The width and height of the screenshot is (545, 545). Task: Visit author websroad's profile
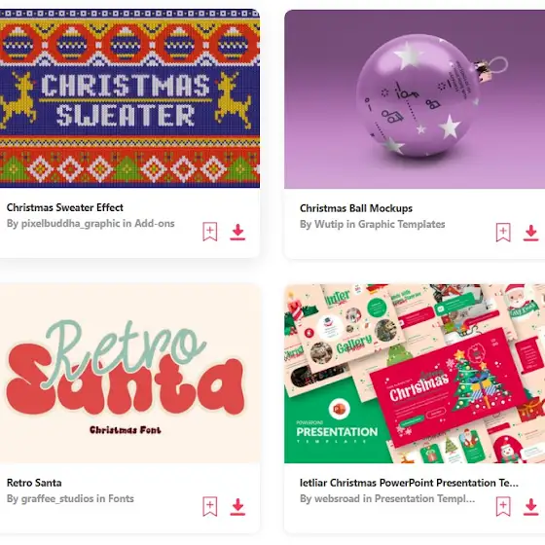337,498
